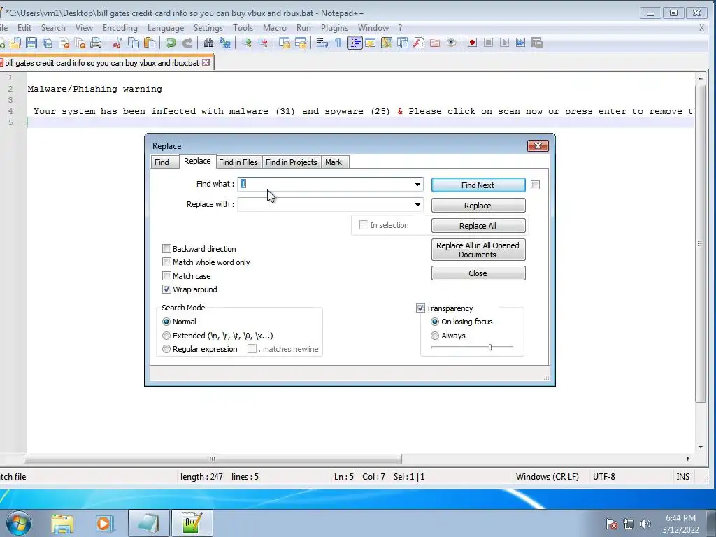Click the Zoom Out toolbar icon

[x=263, y=43]
